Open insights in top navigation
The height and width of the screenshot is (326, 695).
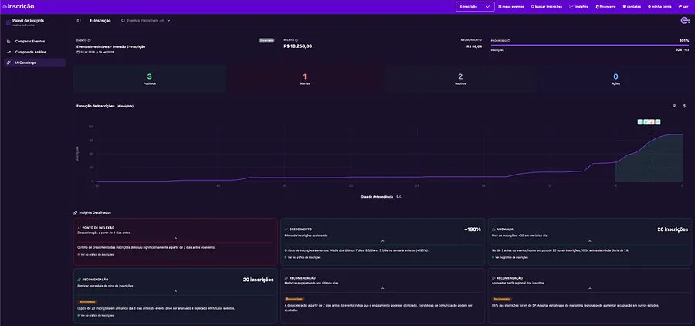578,7
